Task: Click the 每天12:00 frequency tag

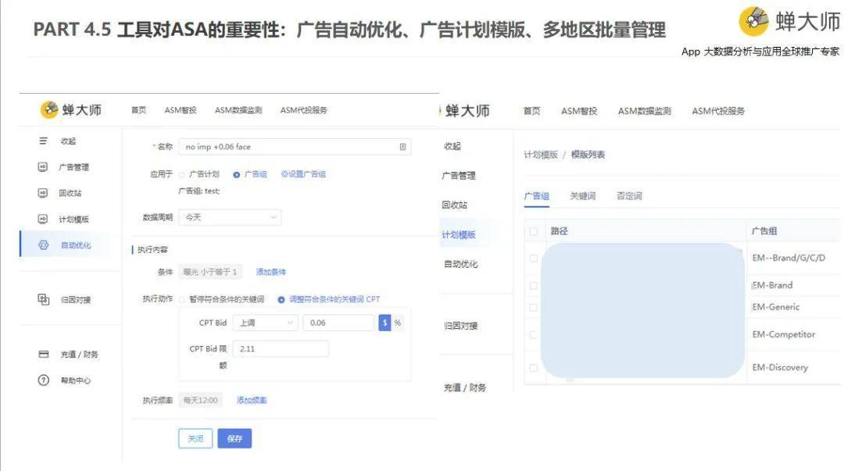Action: pos(200,401)
